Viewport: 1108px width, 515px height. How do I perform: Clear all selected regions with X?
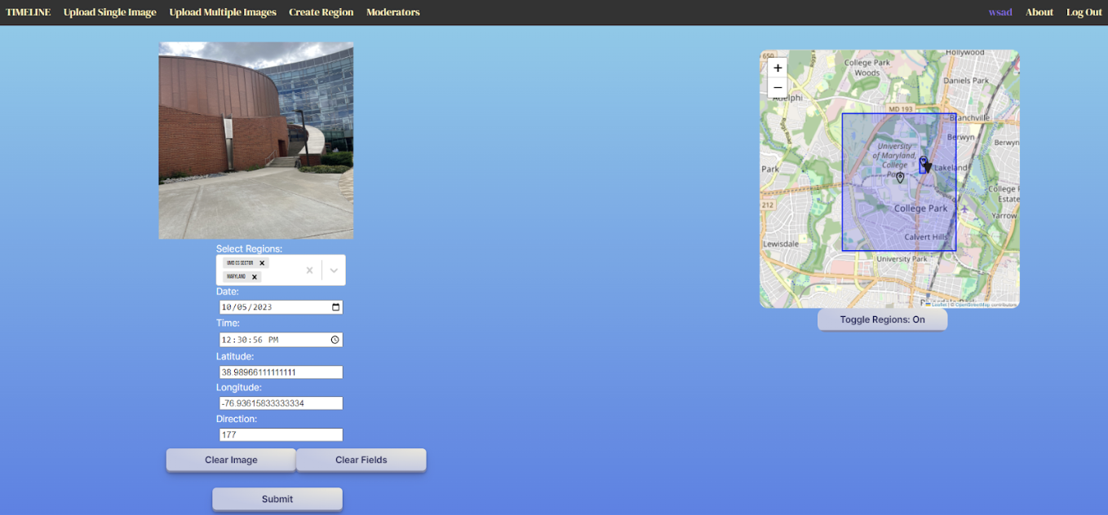pyautogui.click(x=309, y=271)
